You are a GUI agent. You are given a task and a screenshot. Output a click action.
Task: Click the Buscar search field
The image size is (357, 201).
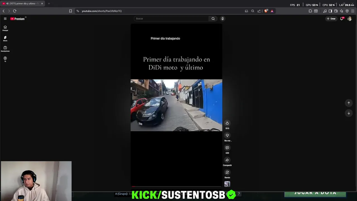(171, 19)
